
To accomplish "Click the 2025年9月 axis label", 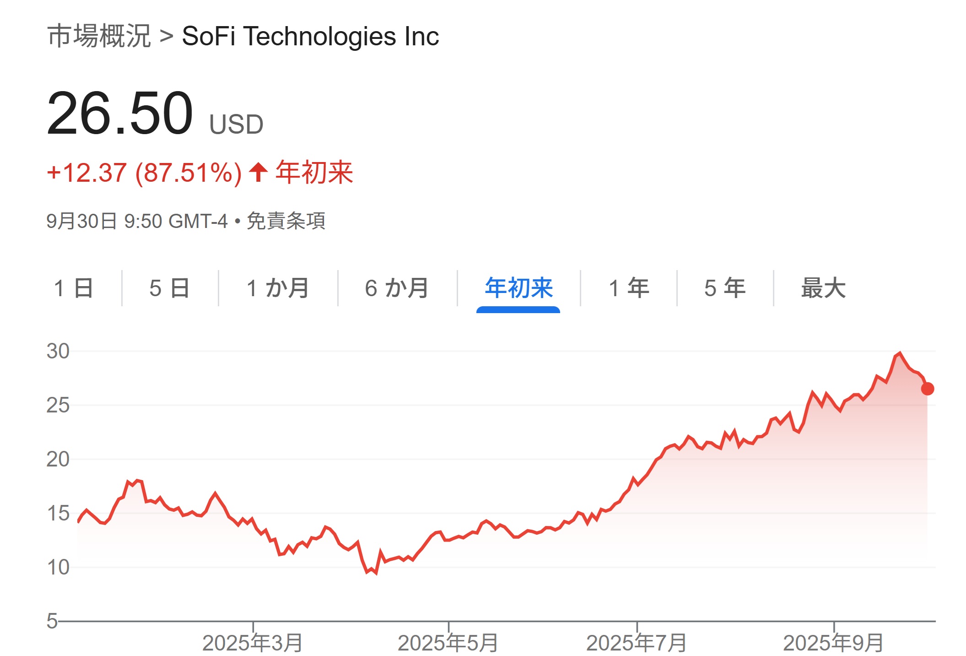I will tap(833, 643).
